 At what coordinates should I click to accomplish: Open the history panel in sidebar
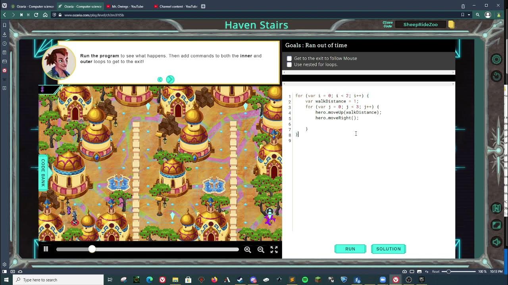tap(4, 44)
